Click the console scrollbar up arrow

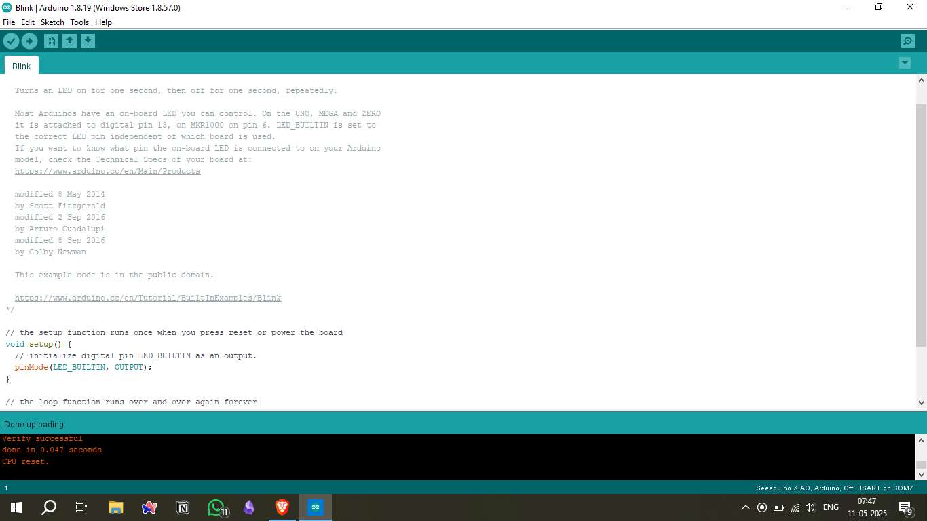921,440
